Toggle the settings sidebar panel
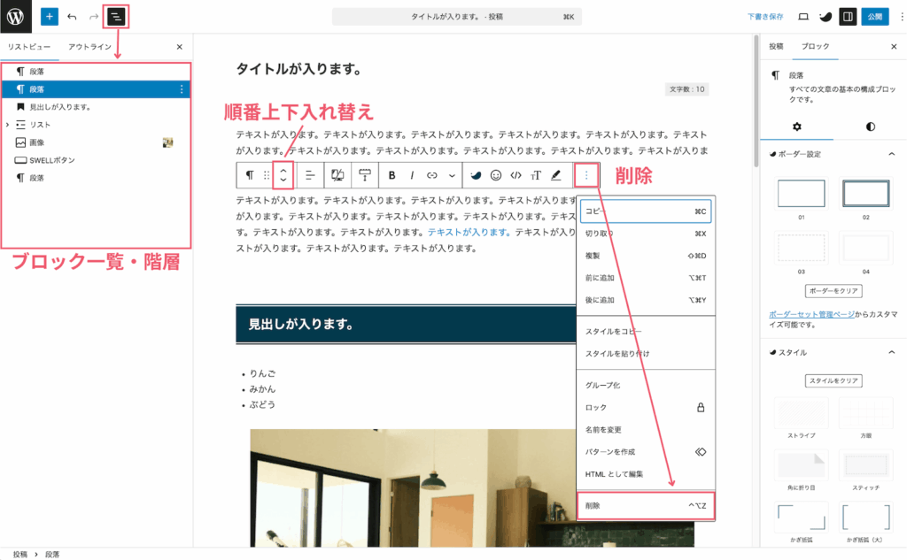This screenshot has height=560, width=907. [848, 17]
